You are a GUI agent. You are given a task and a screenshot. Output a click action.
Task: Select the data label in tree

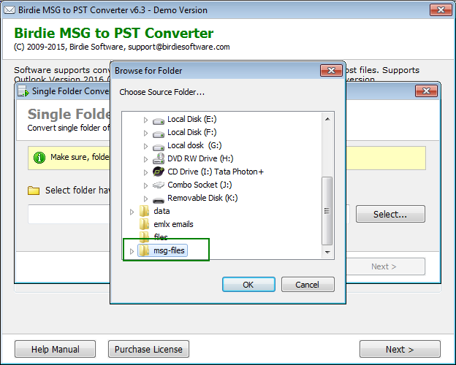[x=161, y=211]
